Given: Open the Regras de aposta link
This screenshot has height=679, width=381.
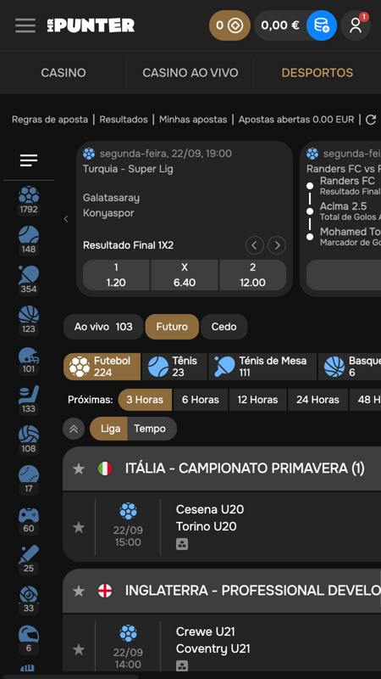Looking at the screenshot, I should pyautogui.click(x=50, y=120).
